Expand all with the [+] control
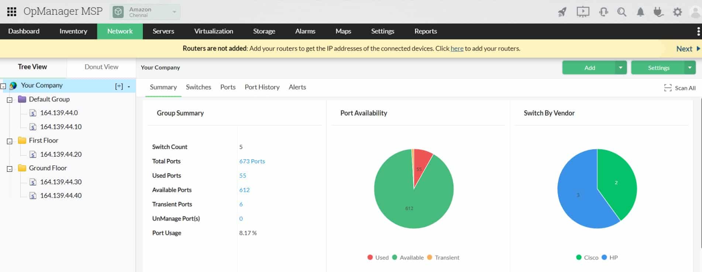 coord(119,86)
